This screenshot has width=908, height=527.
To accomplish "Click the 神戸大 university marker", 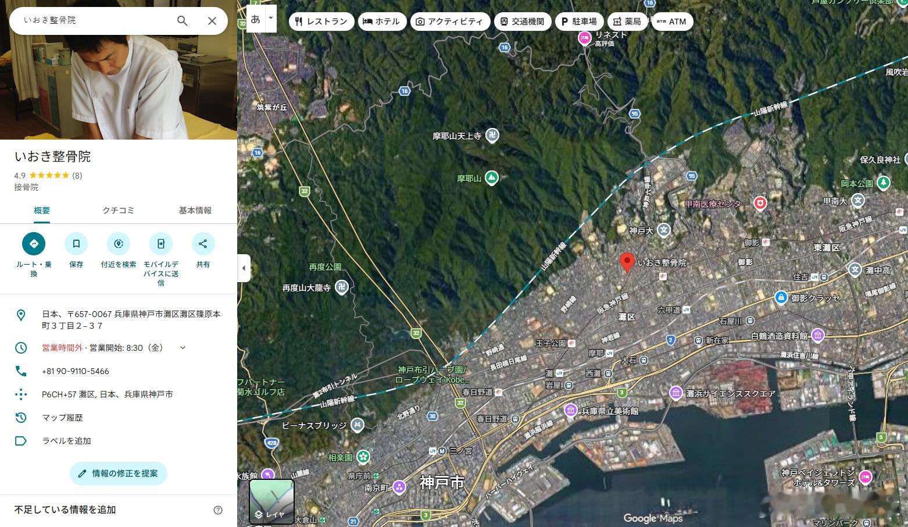I will point(663,230).
